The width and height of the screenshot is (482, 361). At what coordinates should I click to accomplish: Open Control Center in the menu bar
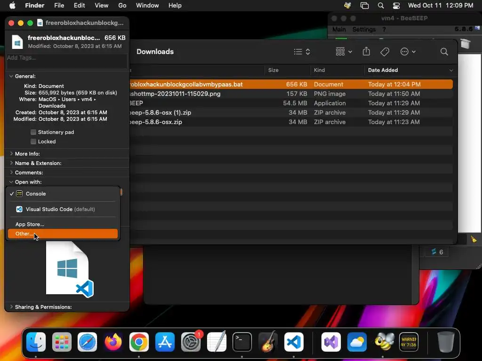point(396,6)
